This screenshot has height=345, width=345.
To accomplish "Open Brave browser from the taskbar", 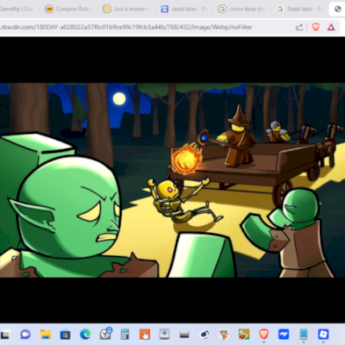I will point(264,334).
